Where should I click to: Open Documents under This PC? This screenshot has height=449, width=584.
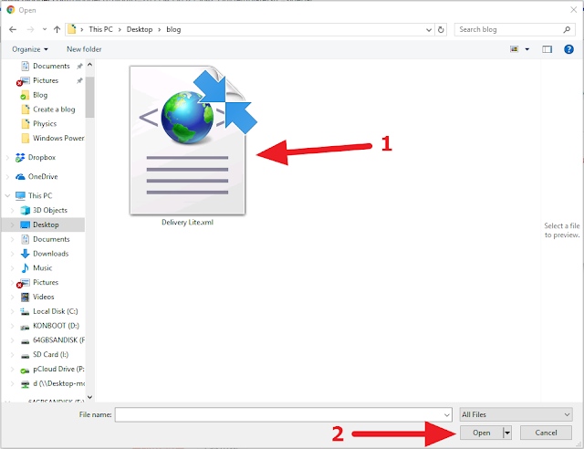pyautogui.click(x=51, y=239)
